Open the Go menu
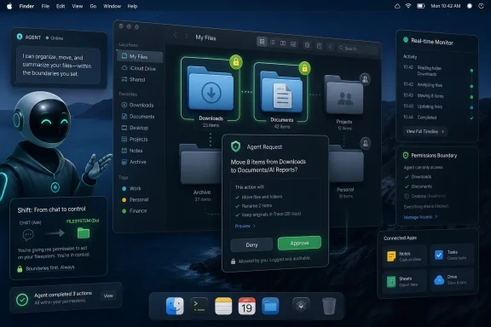Image resolution: width=491 pixels, height=327 pixels. pyautogui.click(x=93, y=6)
